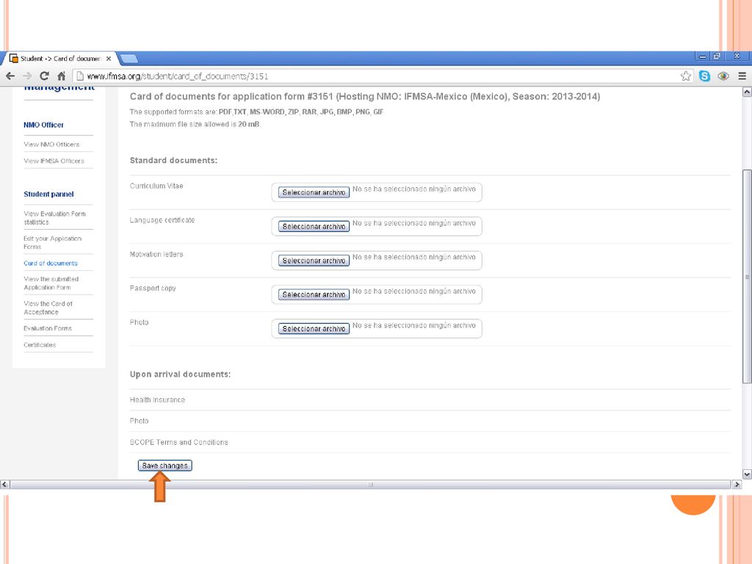Viewport: 752px width, 564px height.
Task: Click 'Health Insurance' under Upon arrival documents
Action: pos(157,399)
